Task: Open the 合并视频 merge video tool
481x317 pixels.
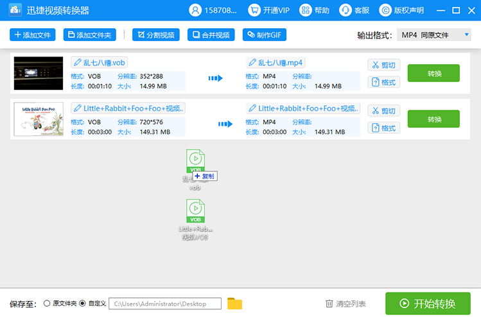Action: click(211, 35)
